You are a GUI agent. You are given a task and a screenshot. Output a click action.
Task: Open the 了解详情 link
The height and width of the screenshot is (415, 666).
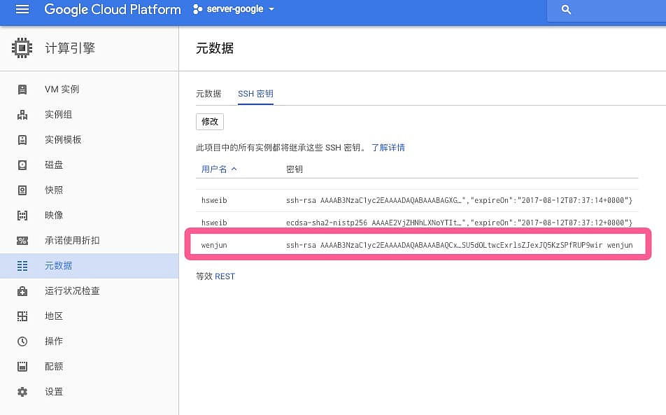click(x=388, y=148)
